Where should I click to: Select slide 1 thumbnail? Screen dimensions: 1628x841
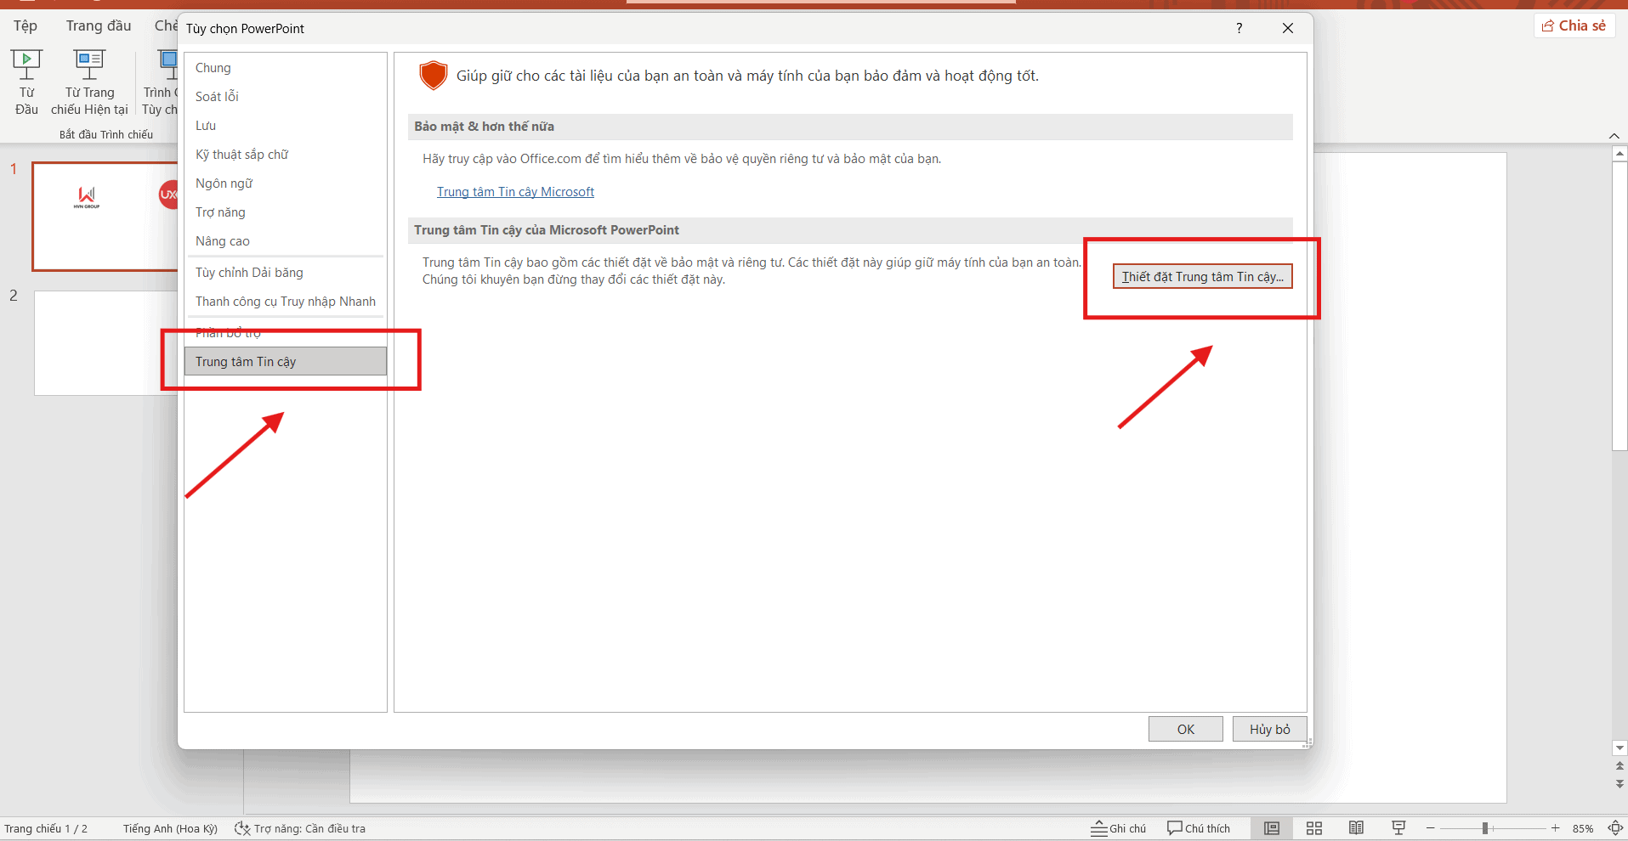click(105, 217)
